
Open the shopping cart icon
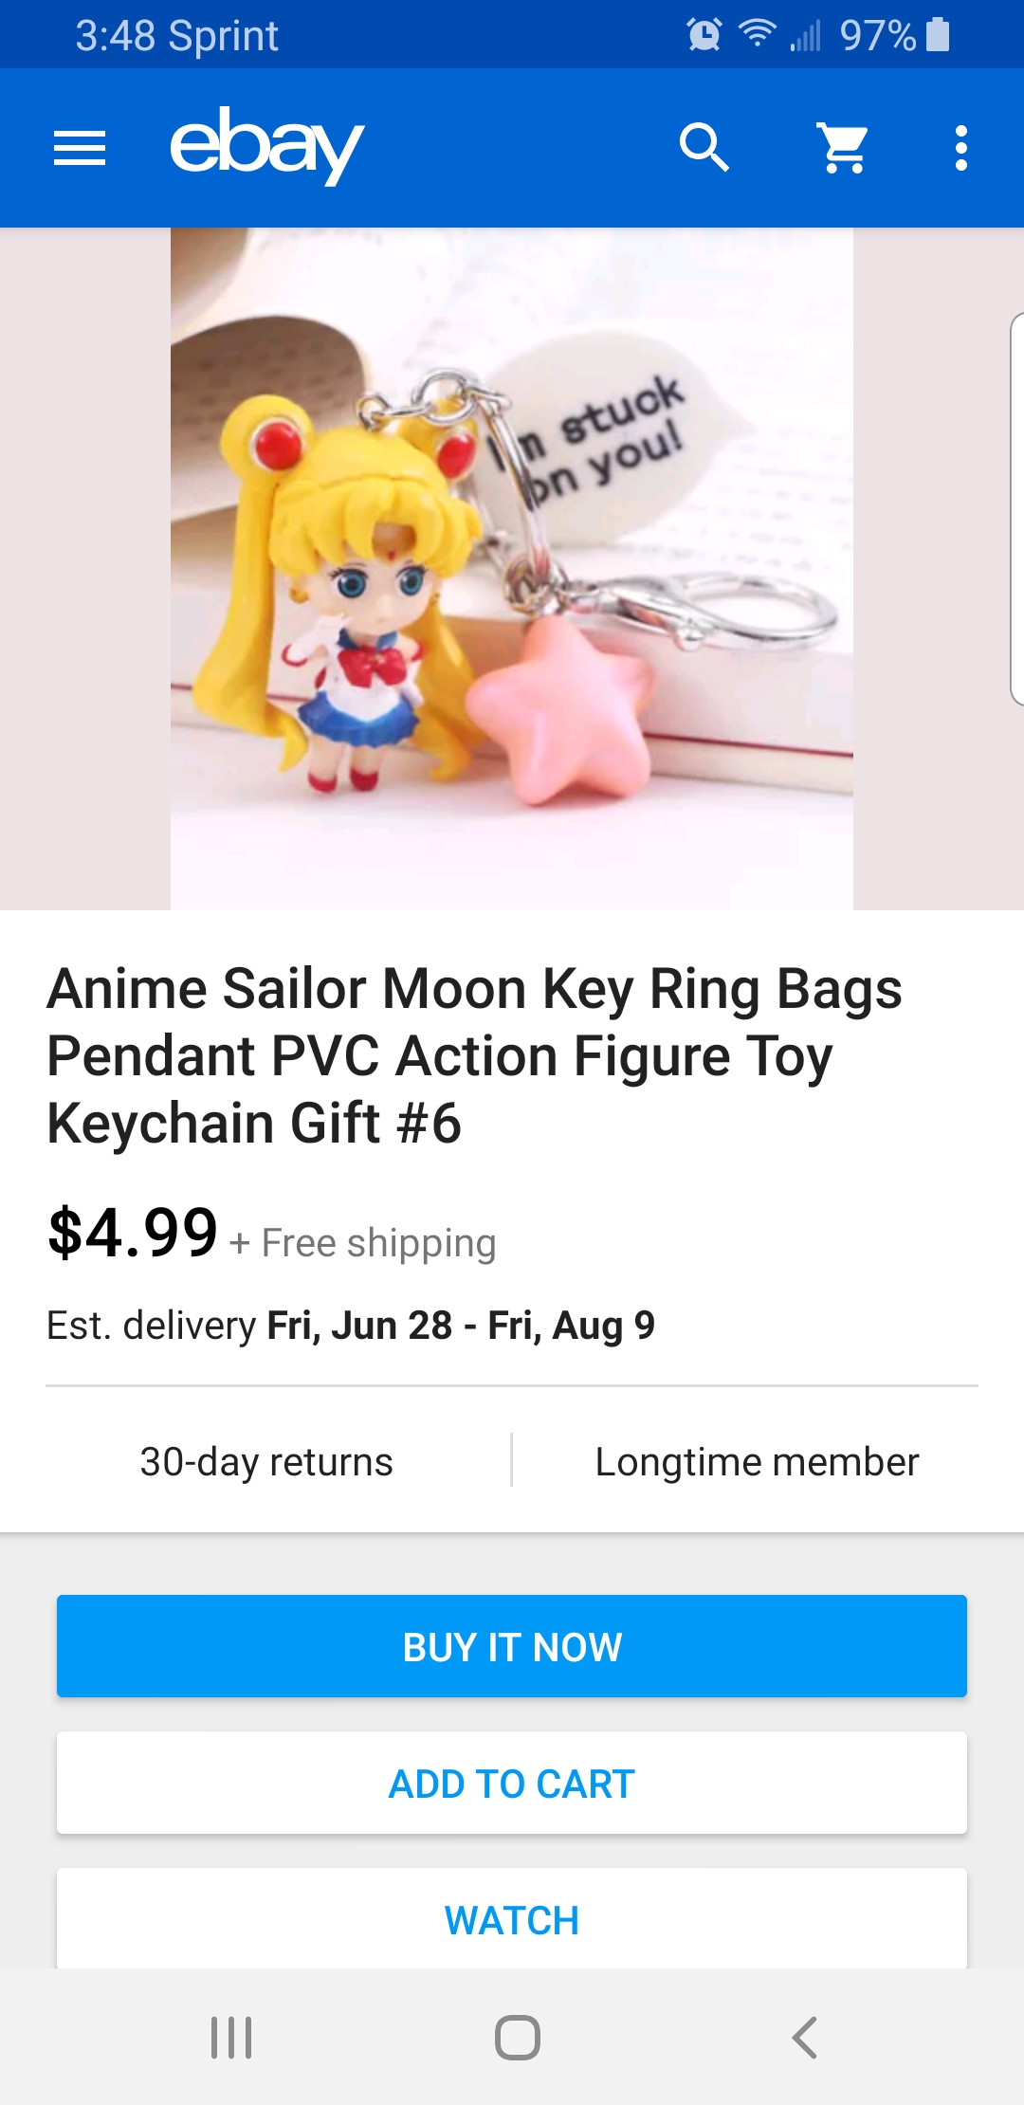(x=843, y=148)
